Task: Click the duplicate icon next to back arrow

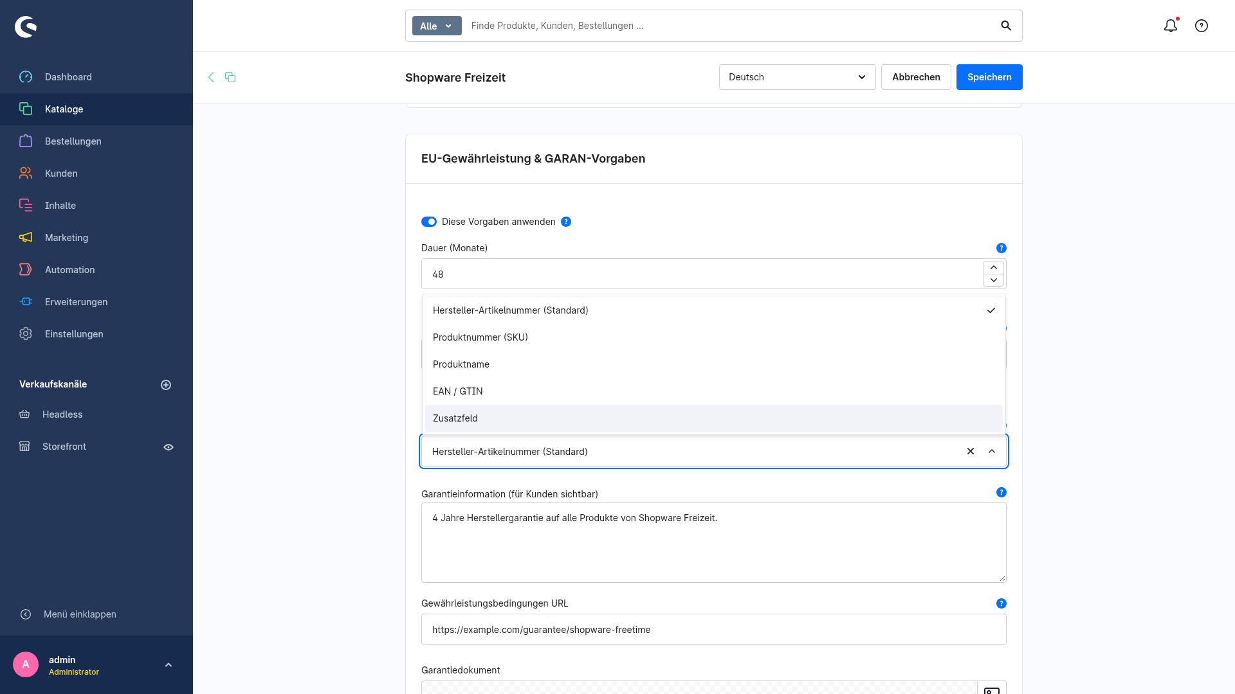Action: point(230,77)
